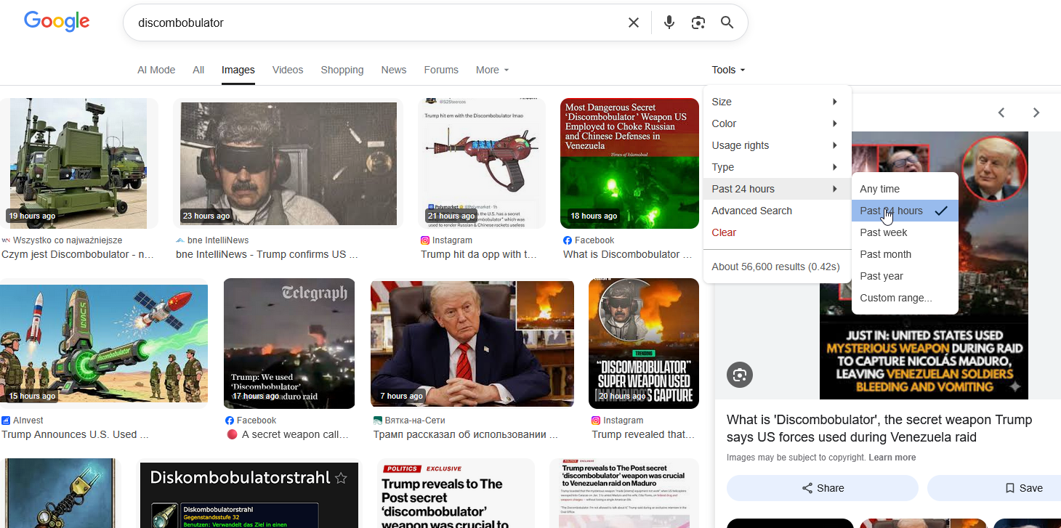Open search by image camera icon
This screenshot has width=1061, height=528.
[698, 23]
